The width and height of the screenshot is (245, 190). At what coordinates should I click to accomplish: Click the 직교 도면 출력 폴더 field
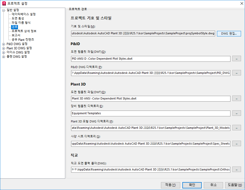click(x=151, y=170)
